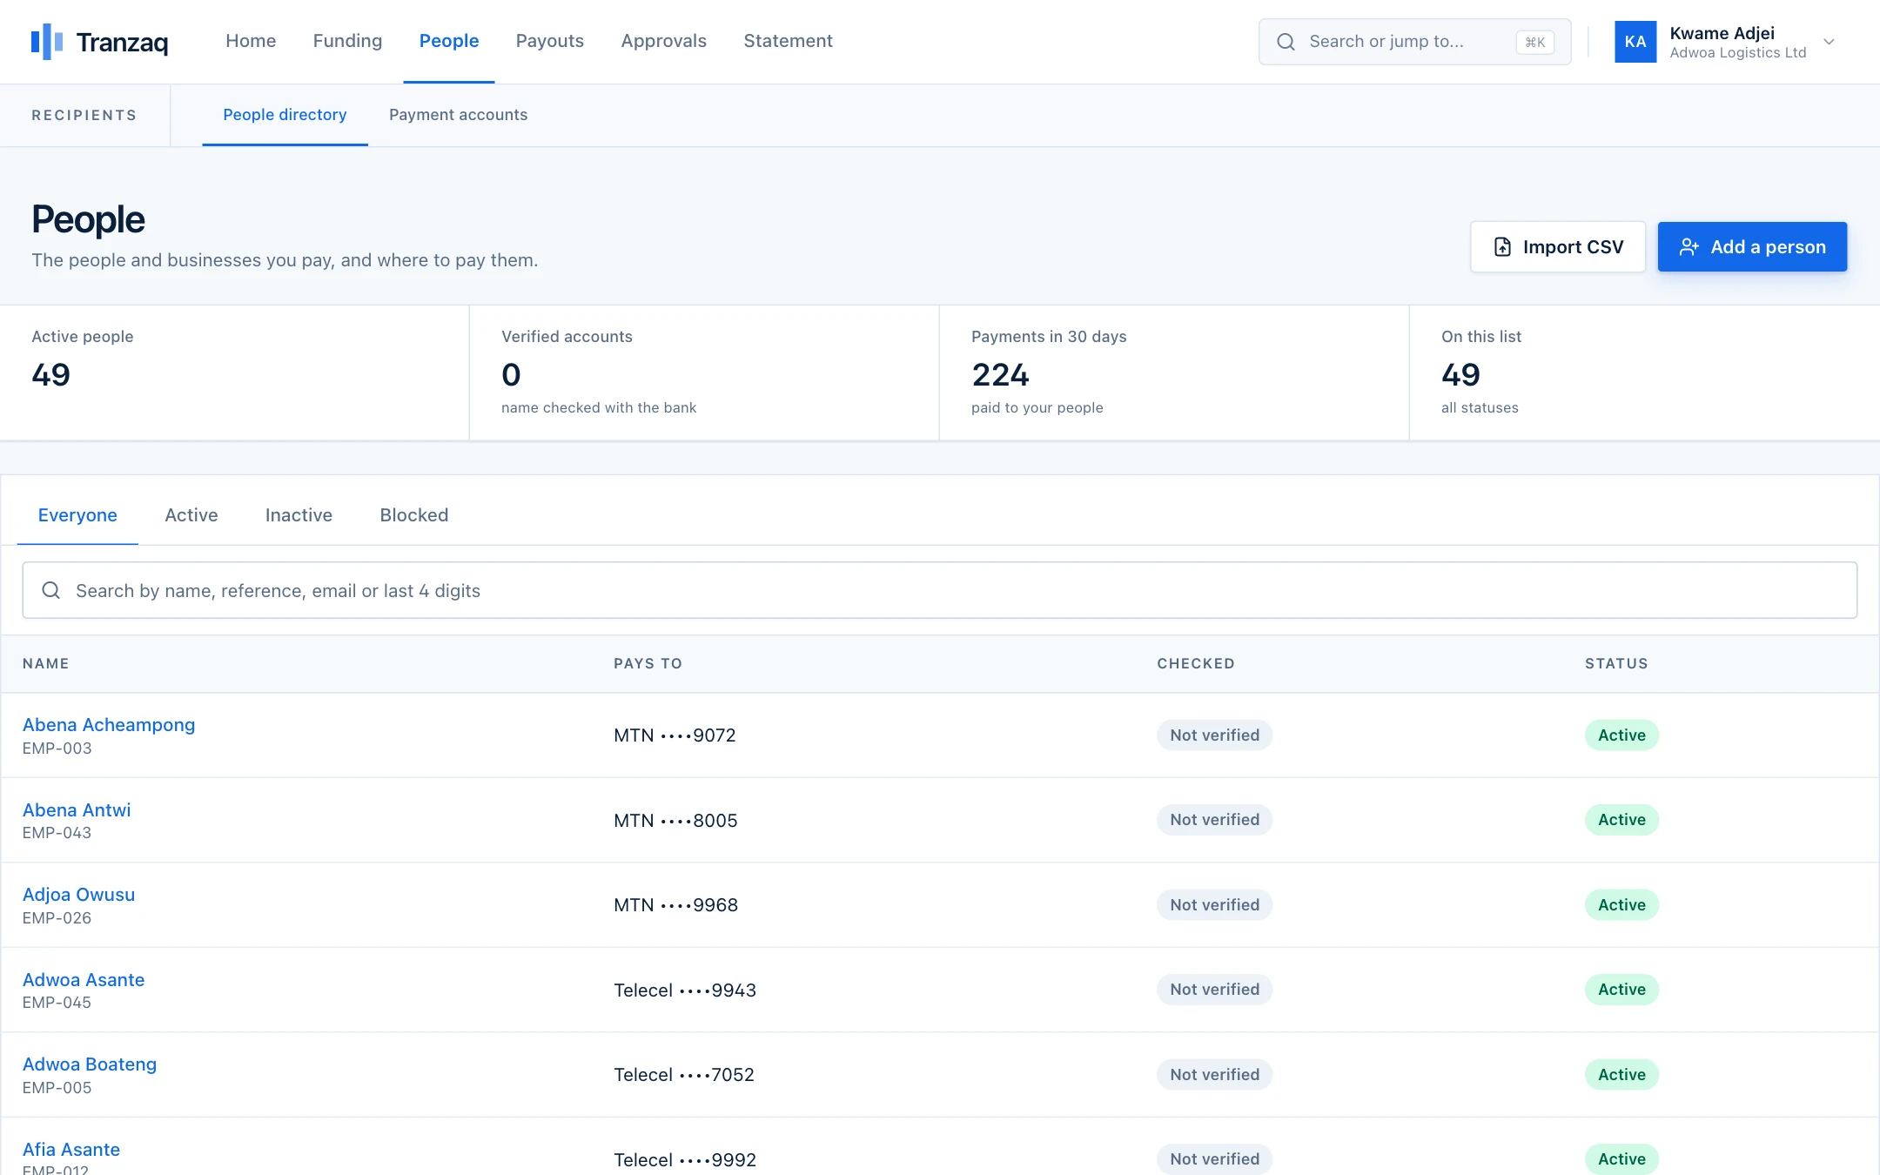The width and height of the screenshot is (1880, 1175).
Task: Open the Statement nav item
Action: click(x=788, y=41)
